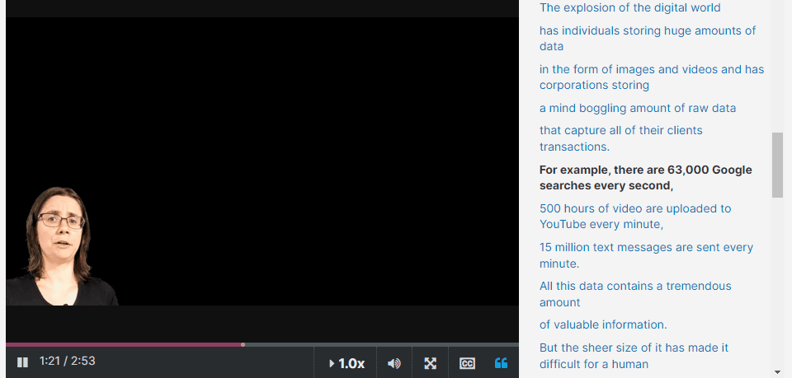
Task: Seek using the video progress bar
Action: point(262,345)
